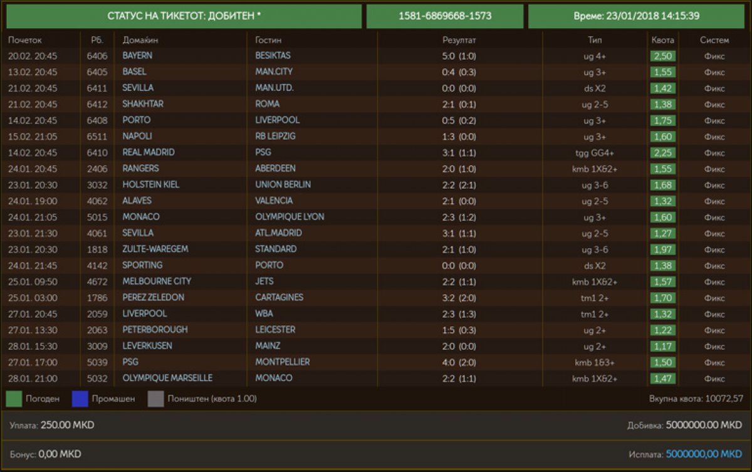Click the result 5:0 (1:0)
Viewport: 752px width, 472px height.
pyautogui.click(x=459, y=56)
